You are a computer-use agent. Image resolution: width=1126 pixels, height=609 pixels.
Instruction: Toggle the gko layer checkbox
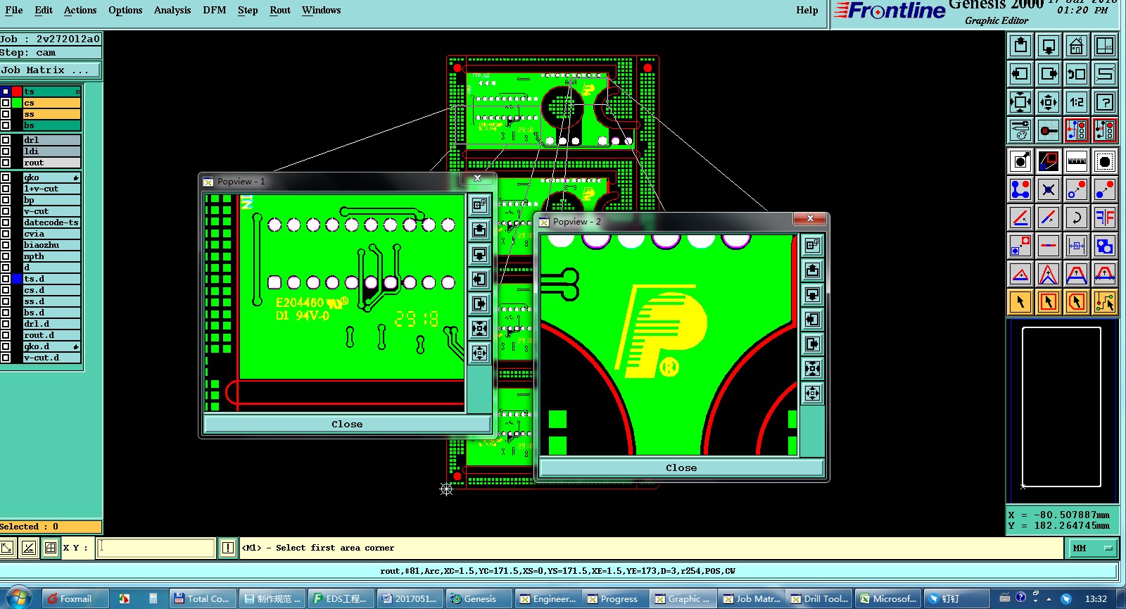point(6,177)
